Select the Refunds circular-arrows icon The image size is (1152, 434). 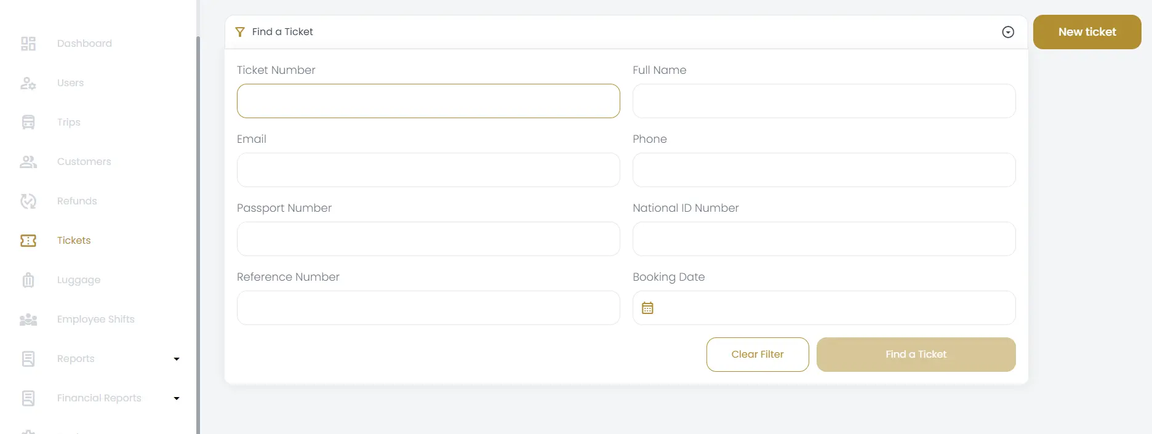[28, 201]
